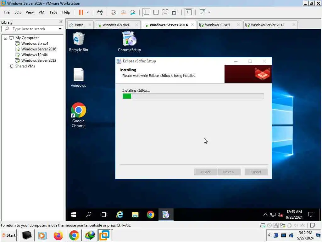Toggle the thumbnail bar view icon
322x242 pixels.
click(x=156, y=12)
